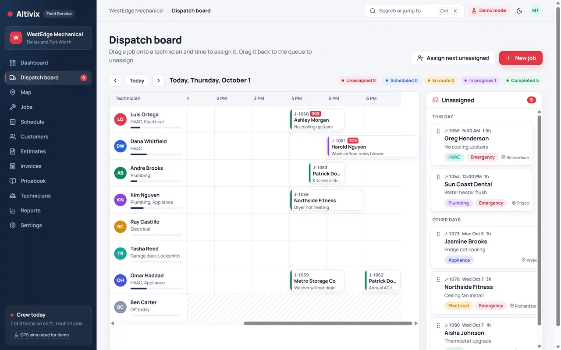Click the Settings gear icon
Viewport: 561px width, 350px height.
coord(13,225)
